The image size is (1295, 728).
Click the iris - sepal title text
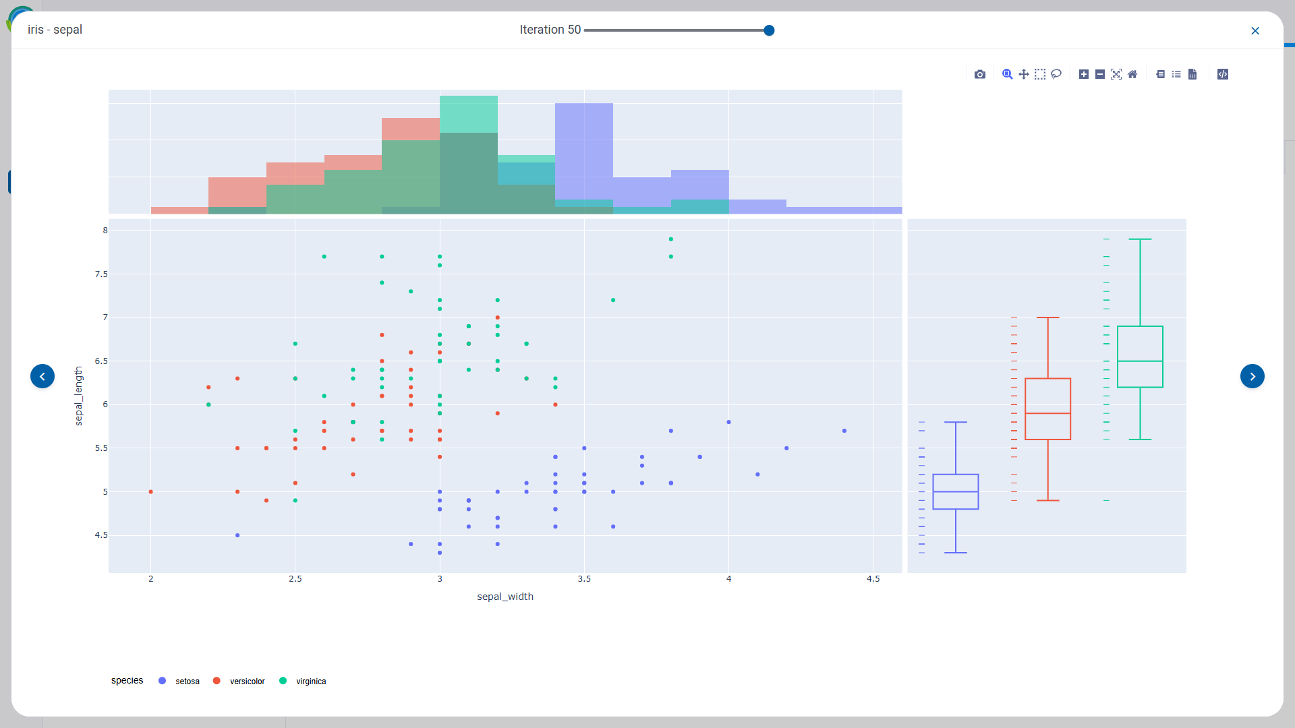[55, 30]
